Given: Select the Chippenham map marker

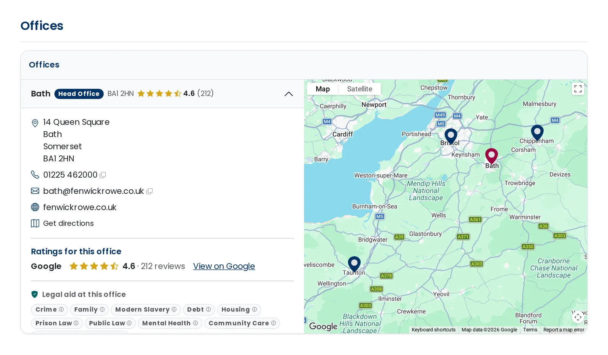Looking at the screenshot, I should pos(537,133).
